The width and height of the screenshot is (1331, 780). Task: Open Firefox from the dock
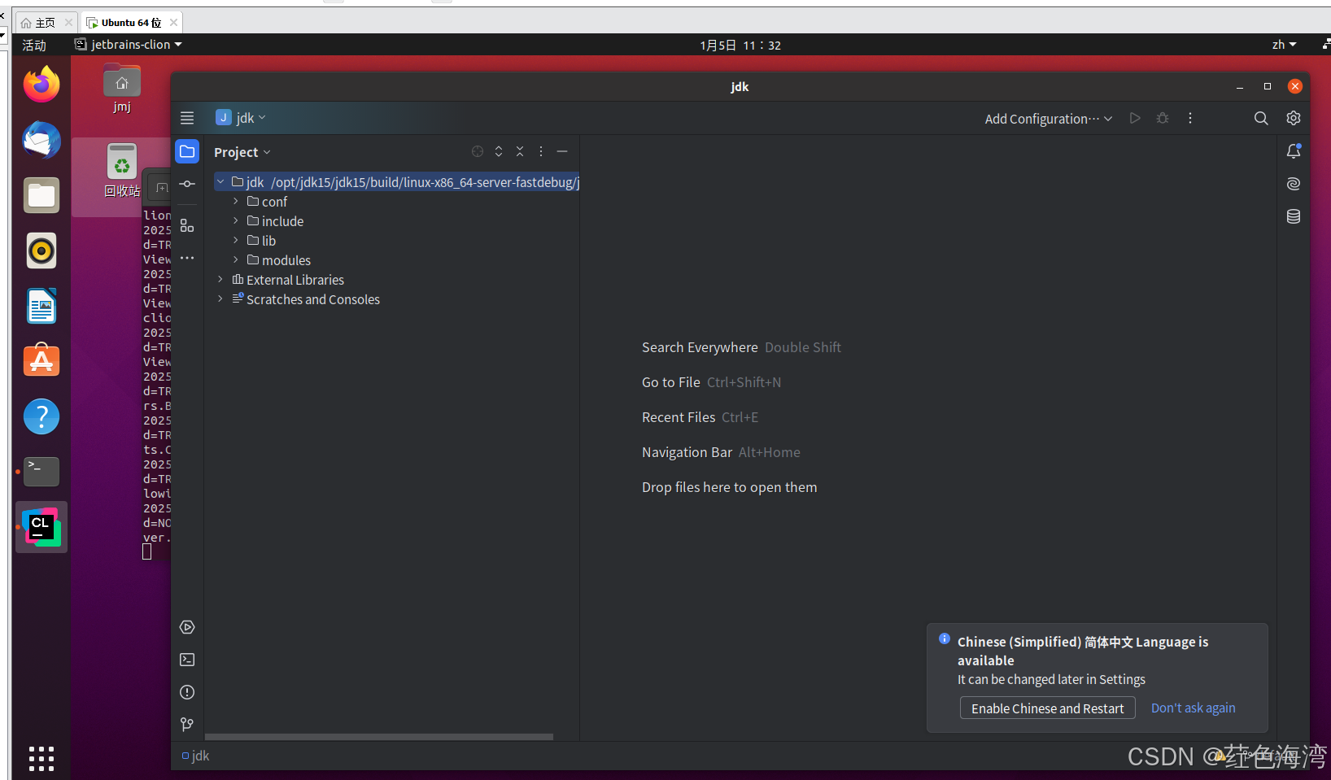(41, 85)
